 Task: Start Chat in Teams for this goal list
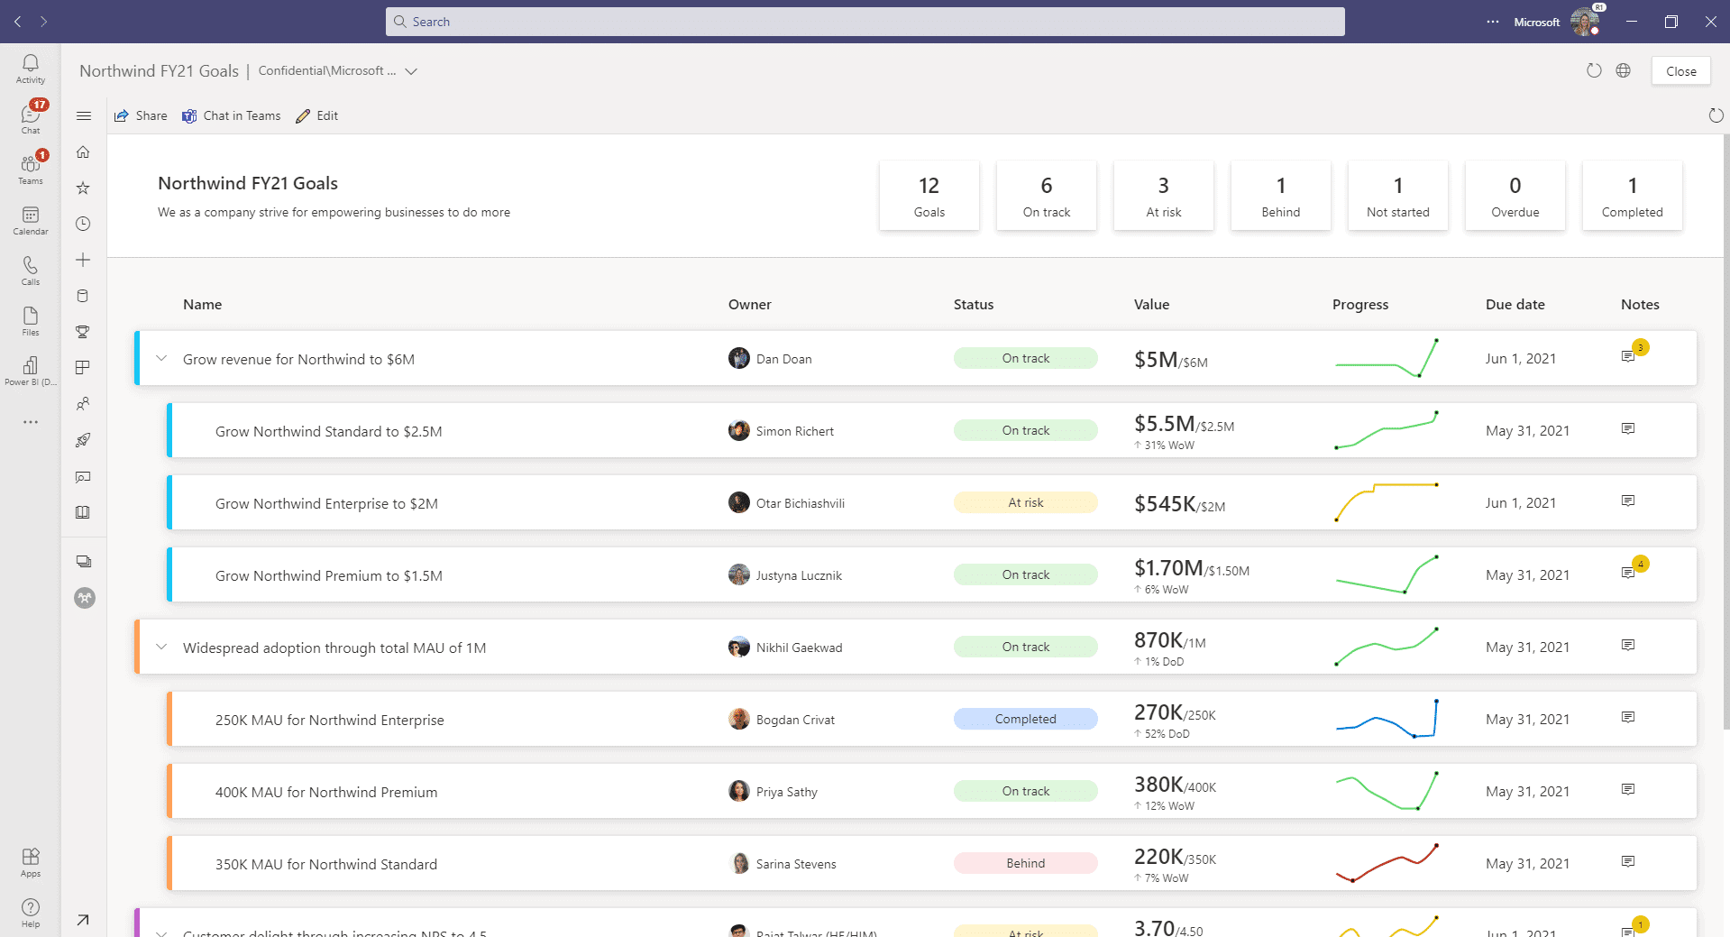(231, 115)
